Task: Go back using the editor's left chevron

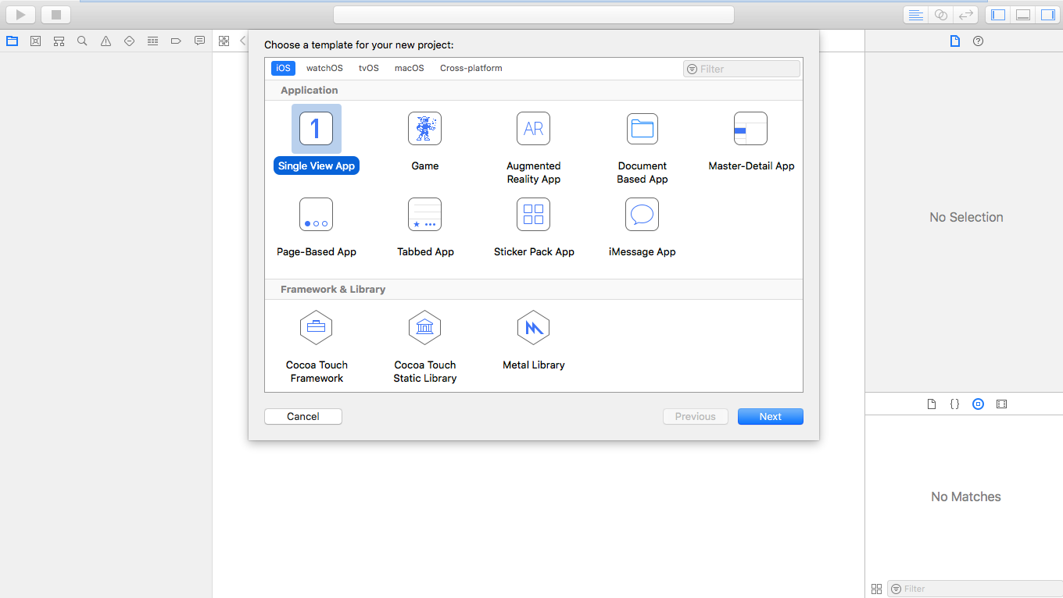Action: [x=242, y=41]
